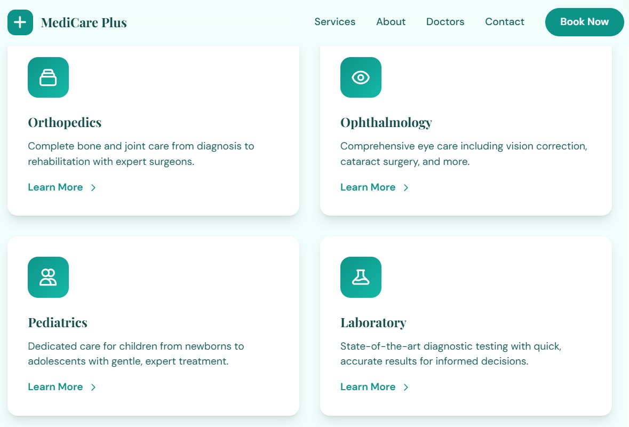Click the arrow beside Pediatrics Learn More
Viewport: 629px width, 427px height.
pyautogui.click(x=93, y=387)
